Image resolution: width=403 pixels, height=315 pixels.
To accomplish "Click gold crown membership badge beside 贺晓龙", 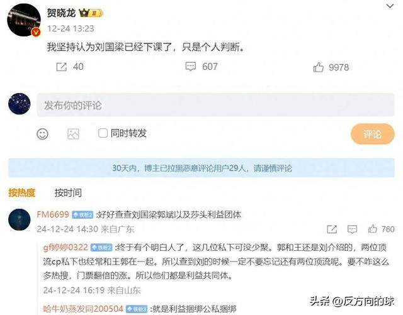I will click(x=91, y=13).
